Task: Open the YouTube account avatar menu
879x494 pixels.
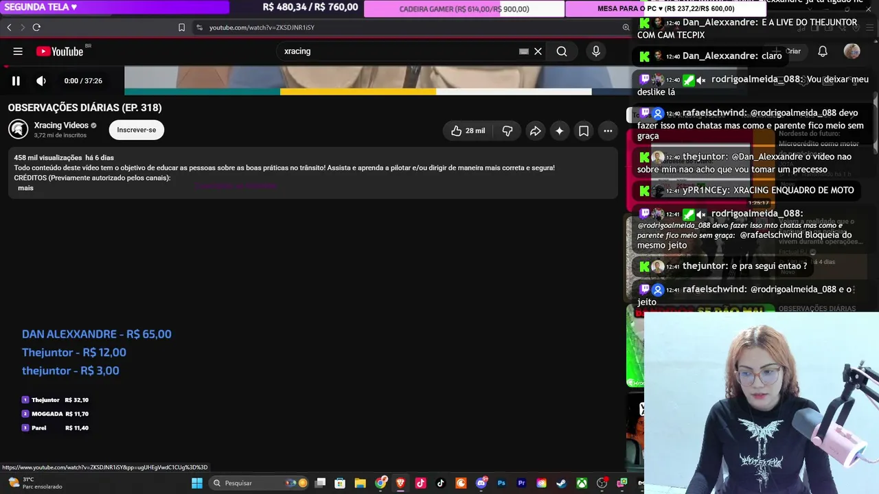Action: [x=852, y=51]
